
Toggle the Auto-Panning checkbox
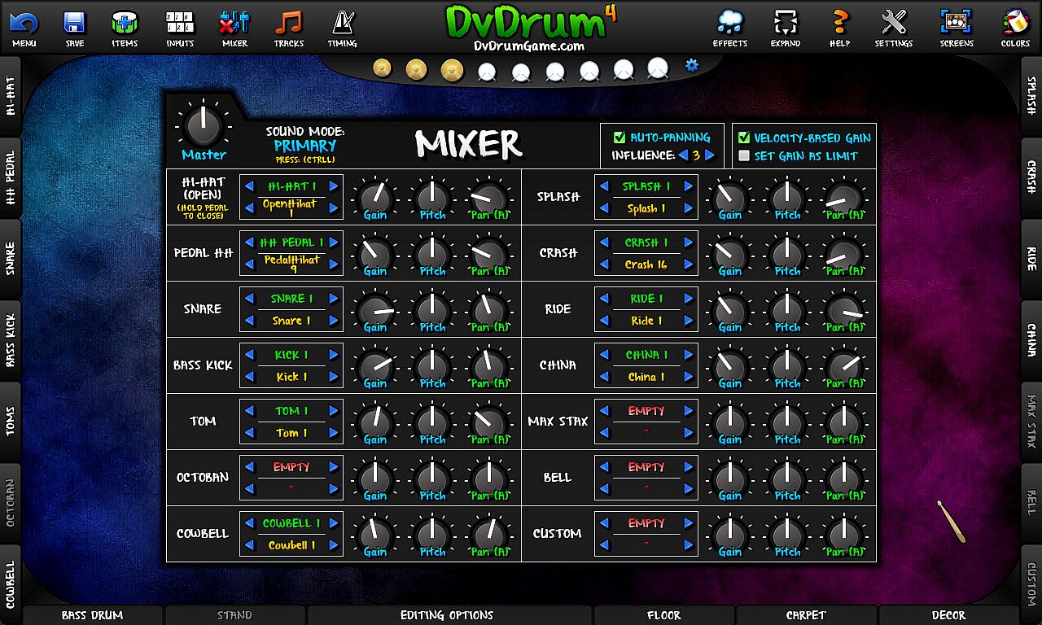620,138
